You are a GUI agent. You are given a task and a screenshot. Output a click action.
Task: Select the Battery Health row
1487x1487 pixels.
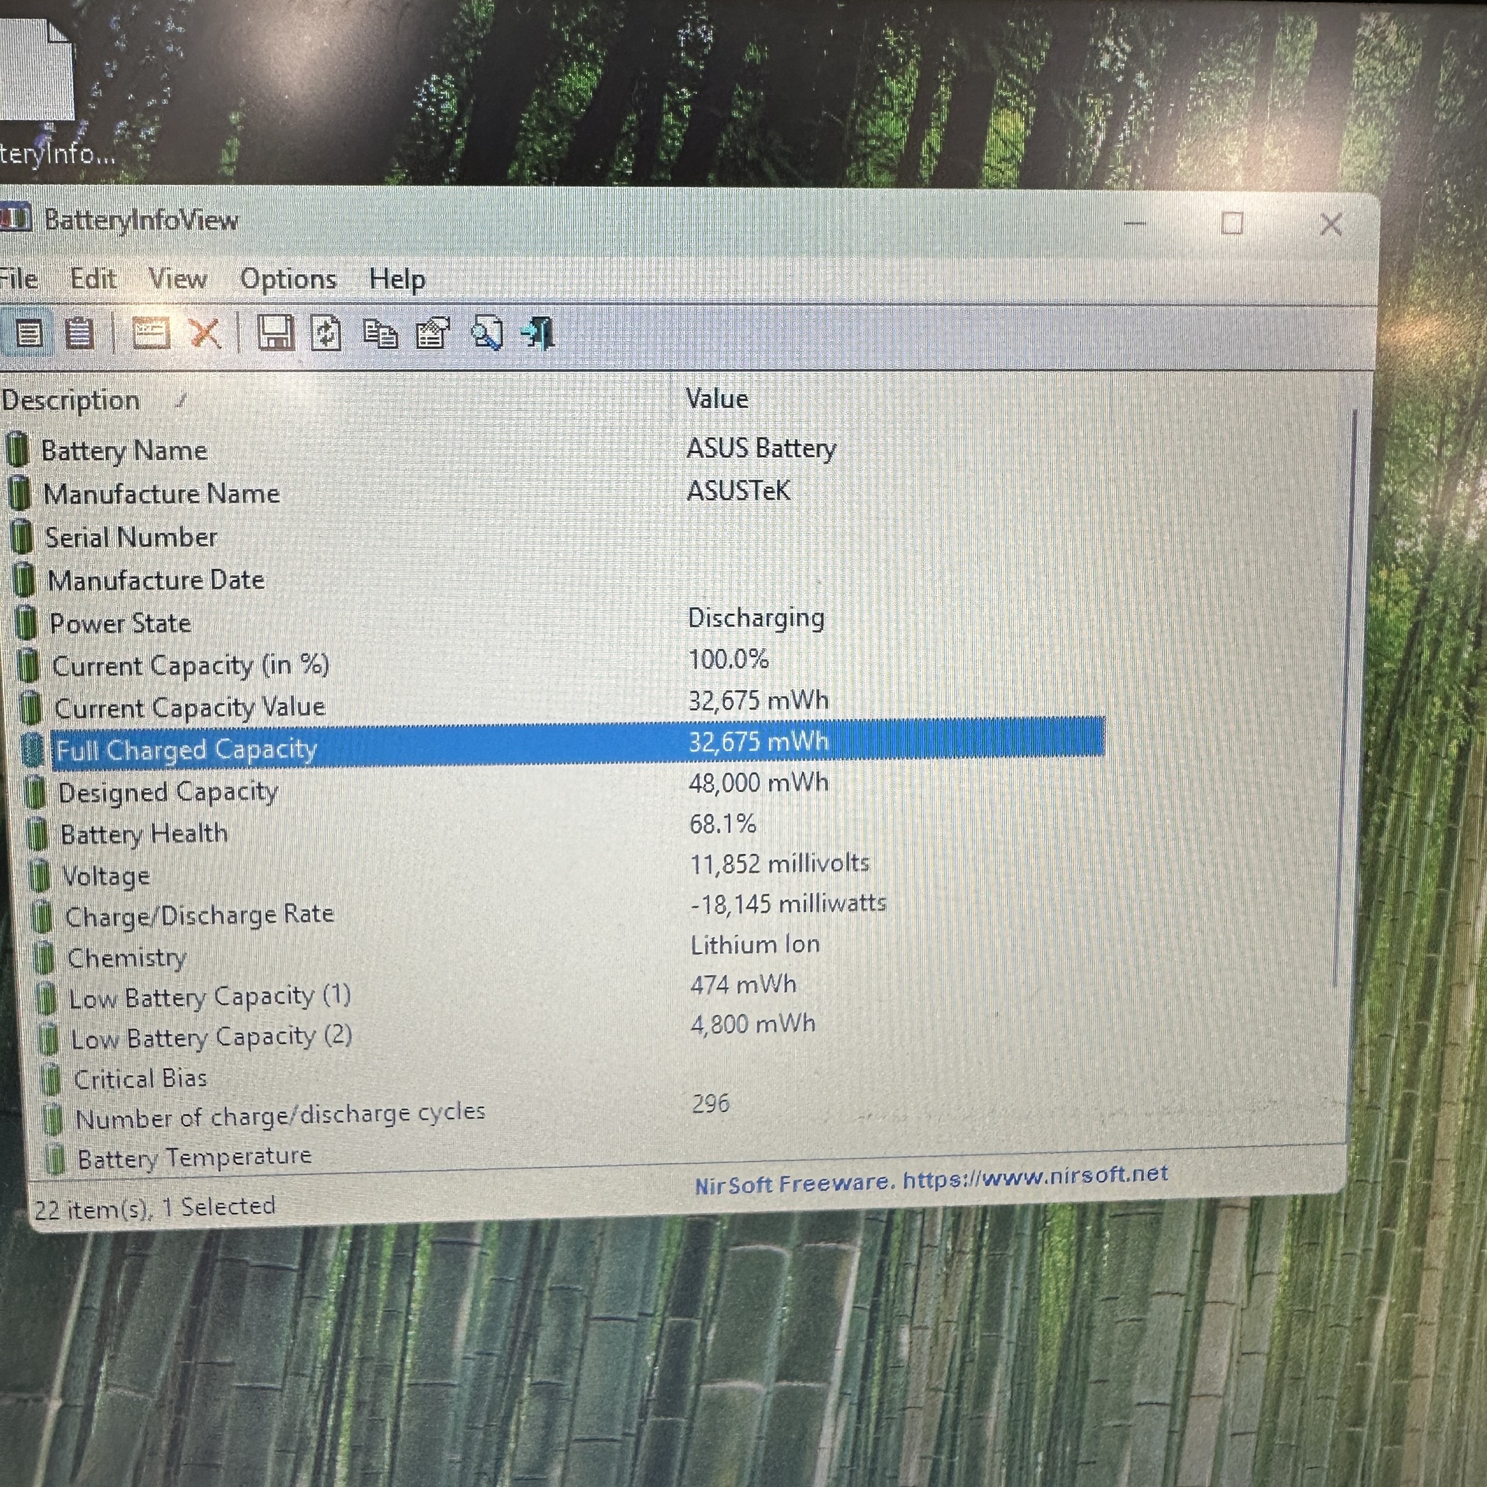click(144, 834)
